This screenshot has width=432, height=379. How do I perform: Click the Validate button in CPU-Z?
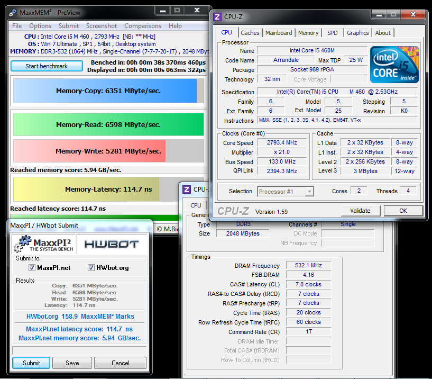click(x=361, y=211)
